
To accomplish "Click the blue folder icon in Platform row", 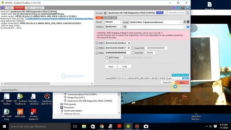I will 188,27.
